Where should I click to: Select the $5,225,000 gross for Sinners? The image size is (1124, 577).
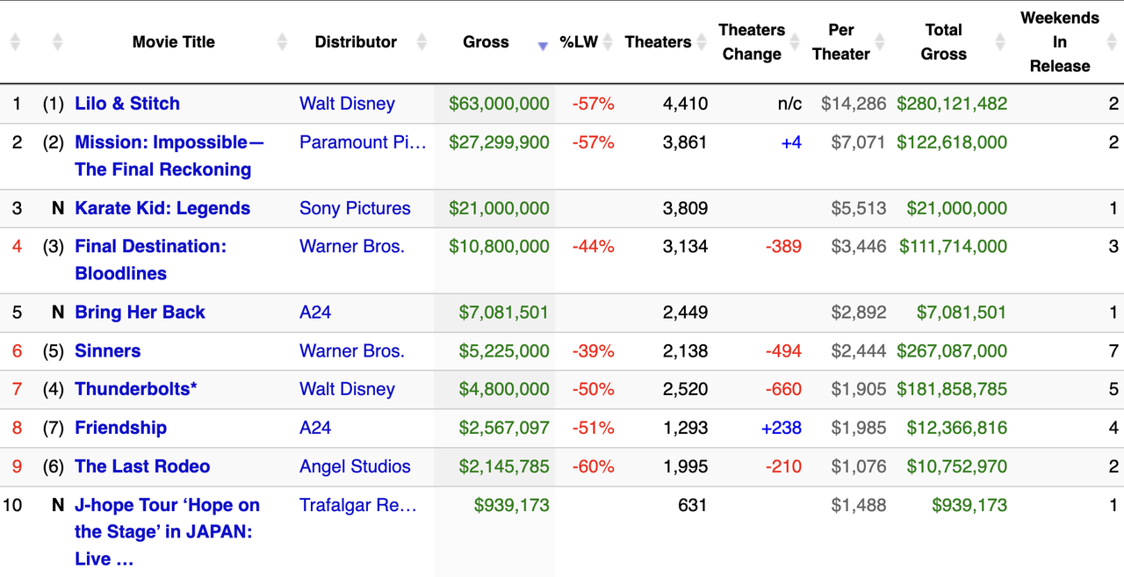click(504, 350)
